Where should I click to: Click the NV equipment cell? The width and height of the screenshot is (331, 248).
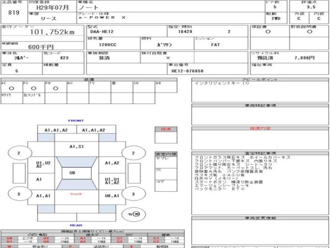pos(78,87)
